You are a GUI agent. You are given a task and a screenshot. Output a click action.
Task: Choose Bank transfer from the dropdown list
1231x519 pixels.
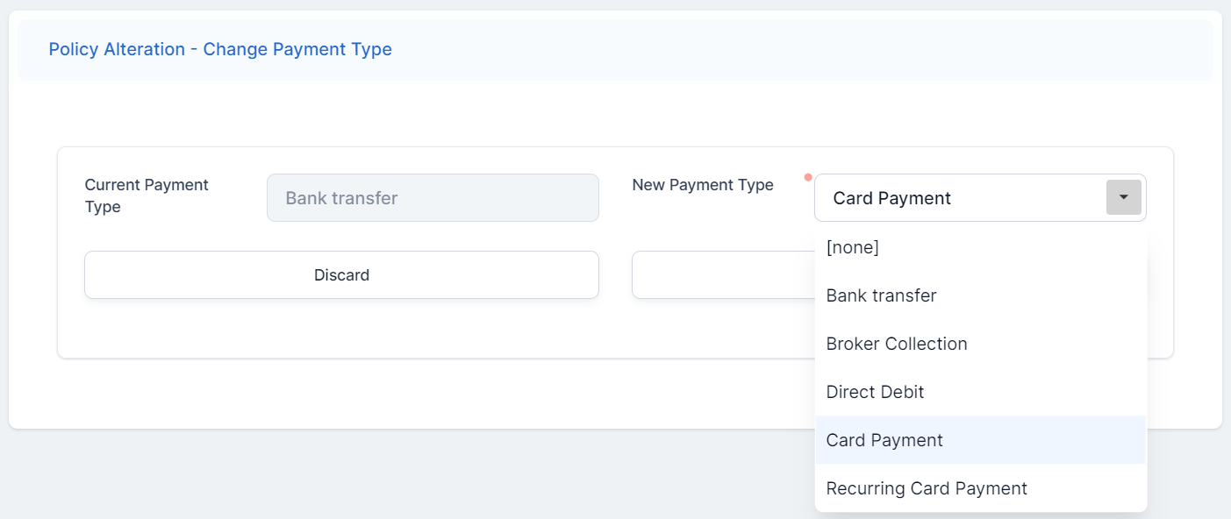[881, 296]
